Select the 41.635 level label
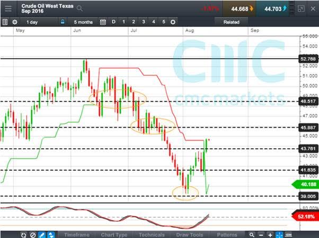This screenshot has height=238, width=319. [308, 170]
